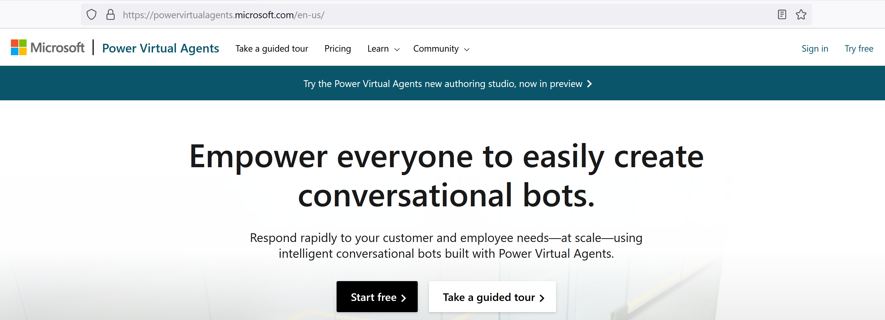Click the Respond rapidly description paragraph
This screenshot has height=320, width=885.
pyautogui.click(x=446, y=246)
